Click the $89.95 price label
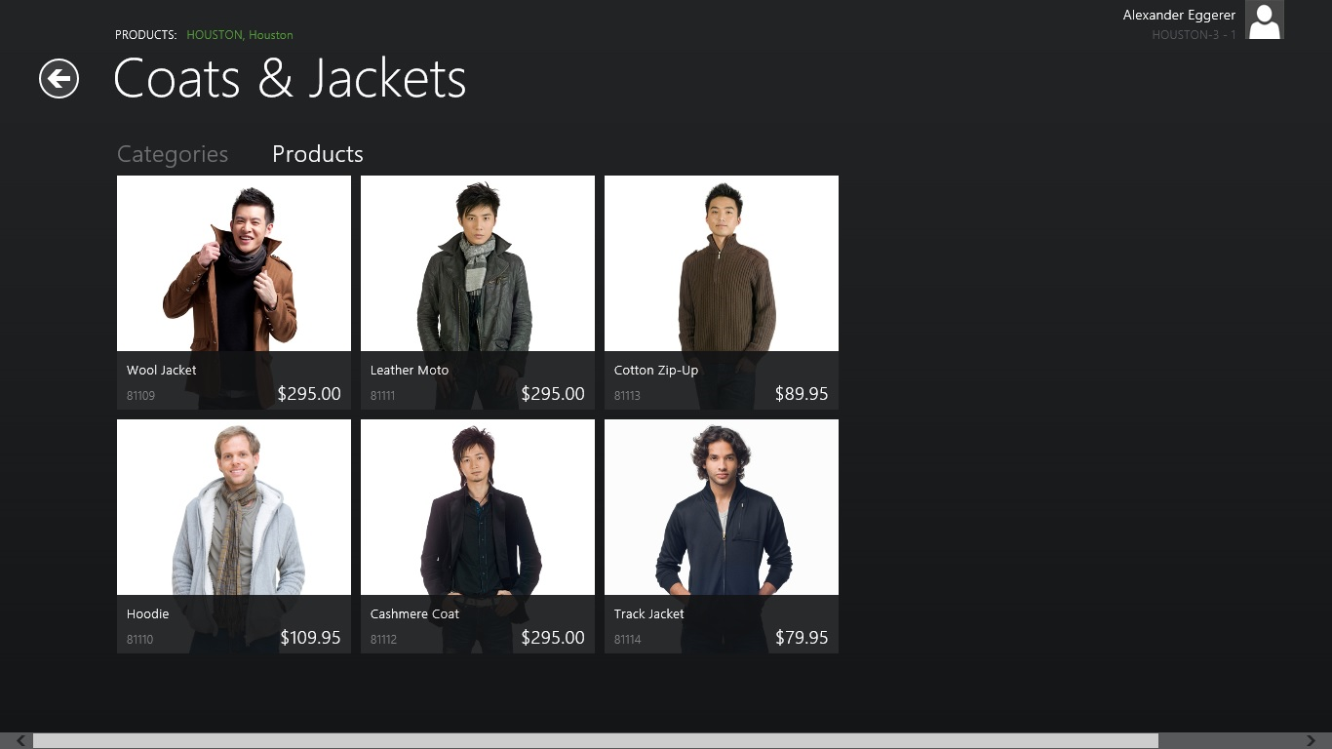 tap(802, 394)
